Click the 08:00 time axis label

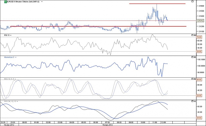point(119,122)
